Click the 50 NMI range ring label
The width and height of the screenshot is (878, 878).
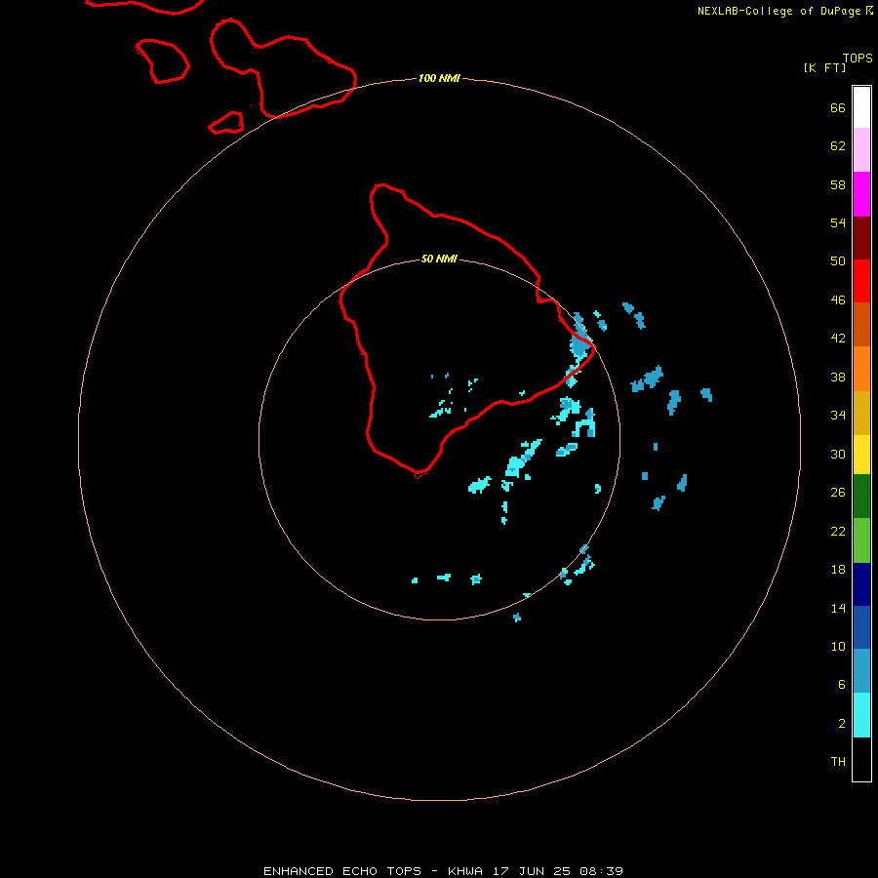point(439,259)
